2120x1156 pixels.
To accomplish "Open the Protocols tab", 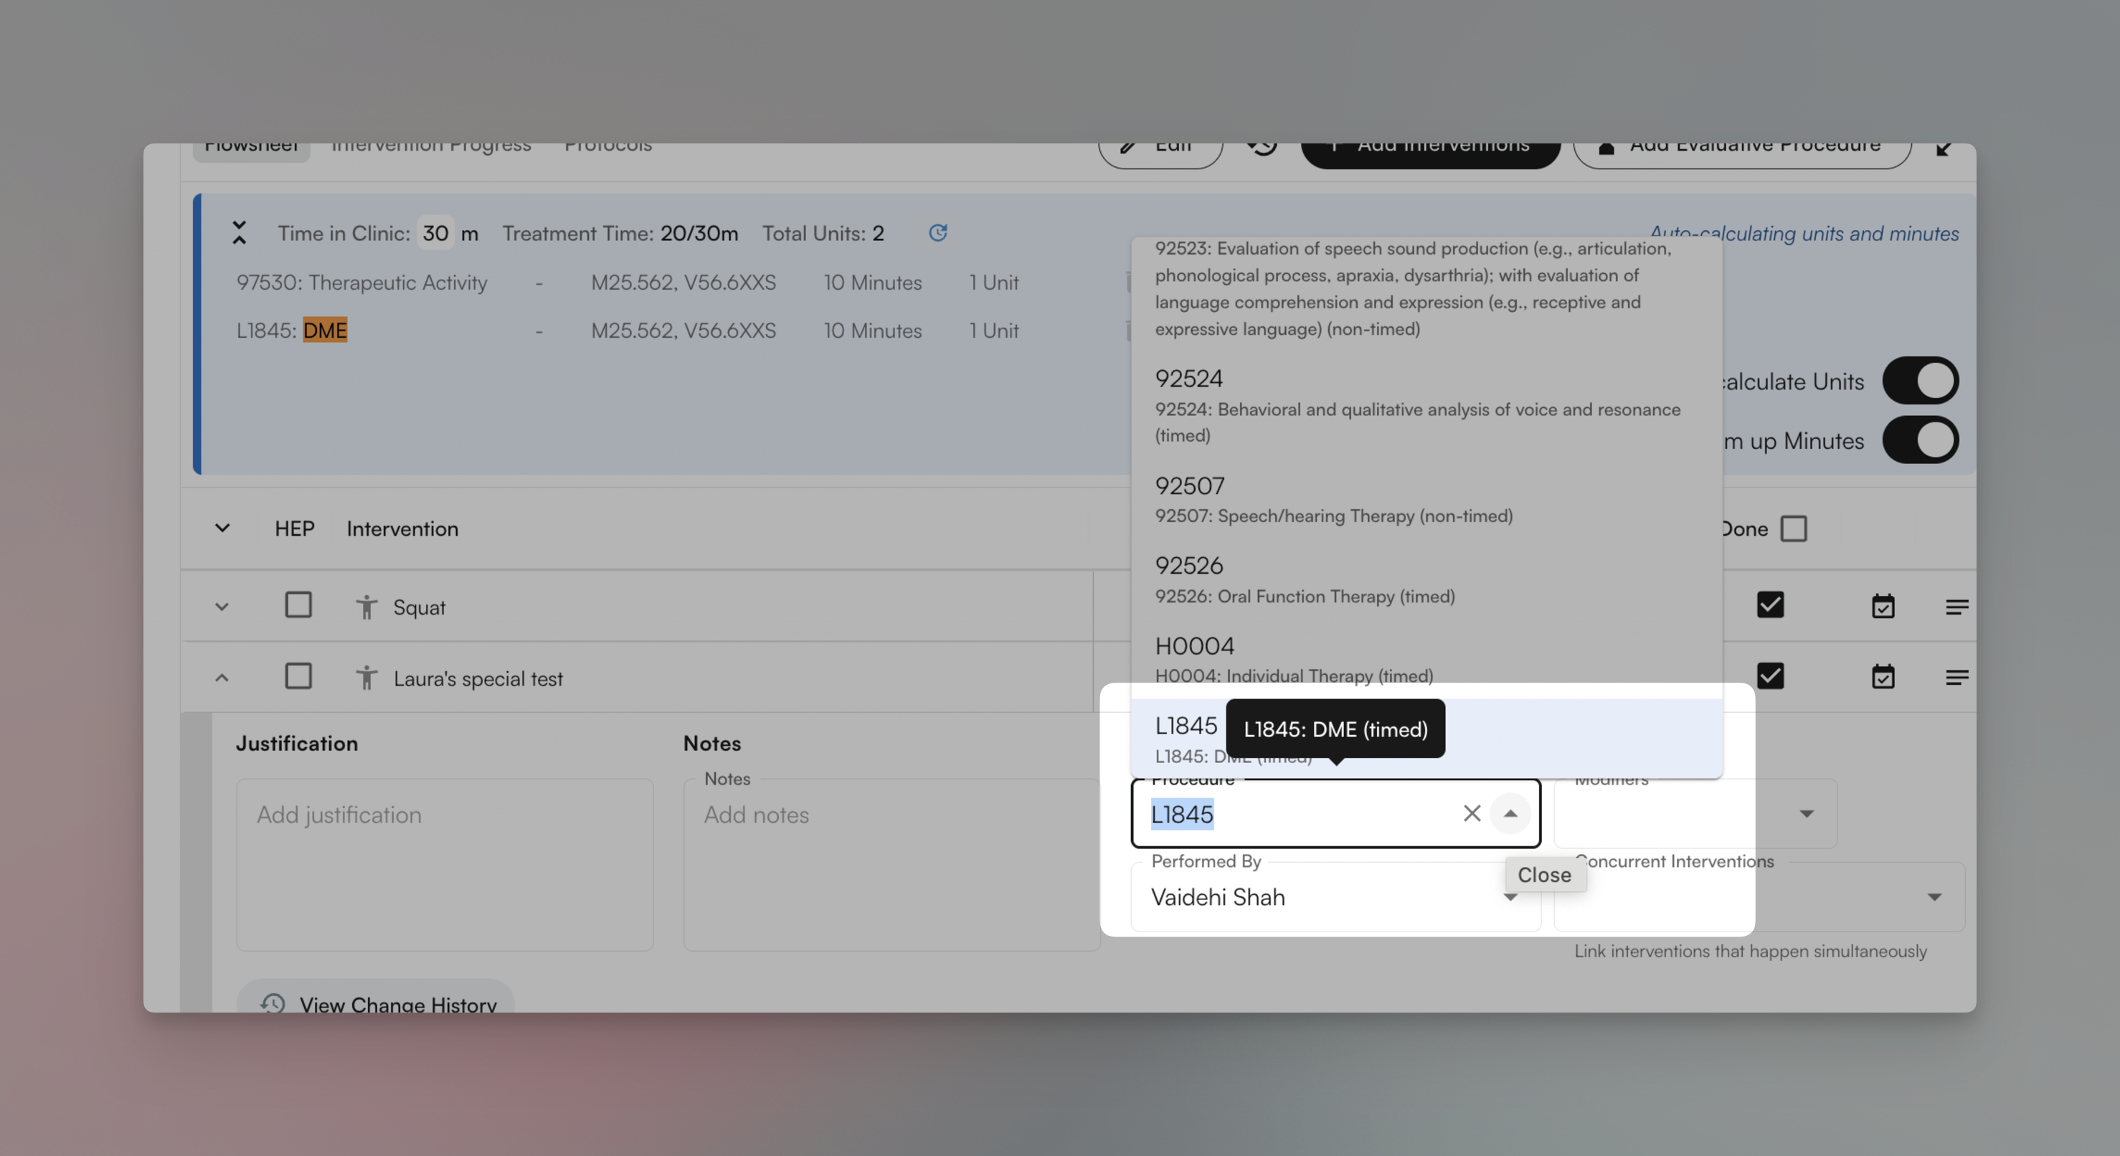I will pyautogui.click(x=608, y=145).
